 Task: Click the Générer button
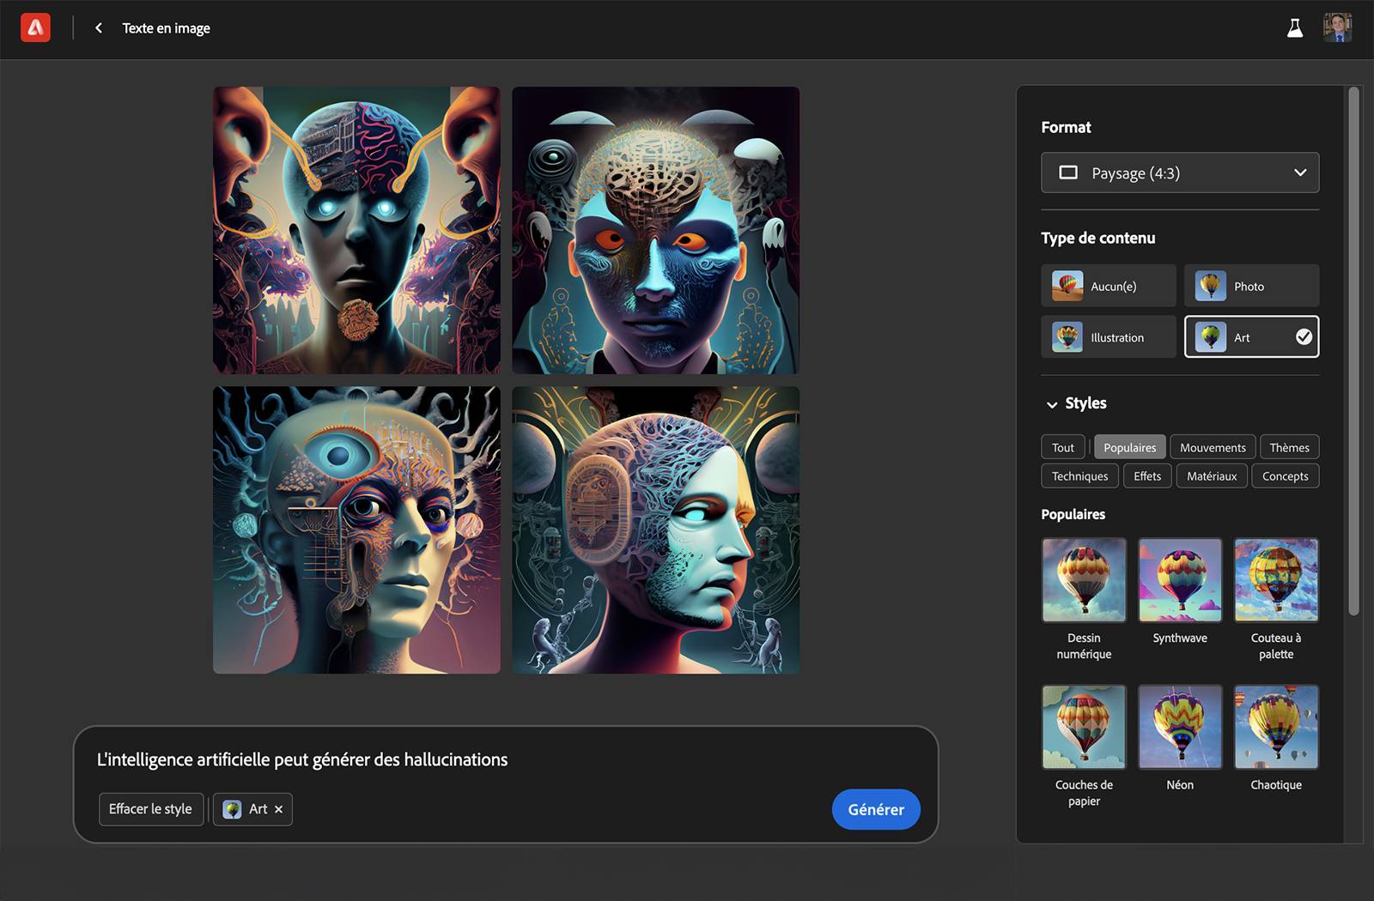point(876,809)
